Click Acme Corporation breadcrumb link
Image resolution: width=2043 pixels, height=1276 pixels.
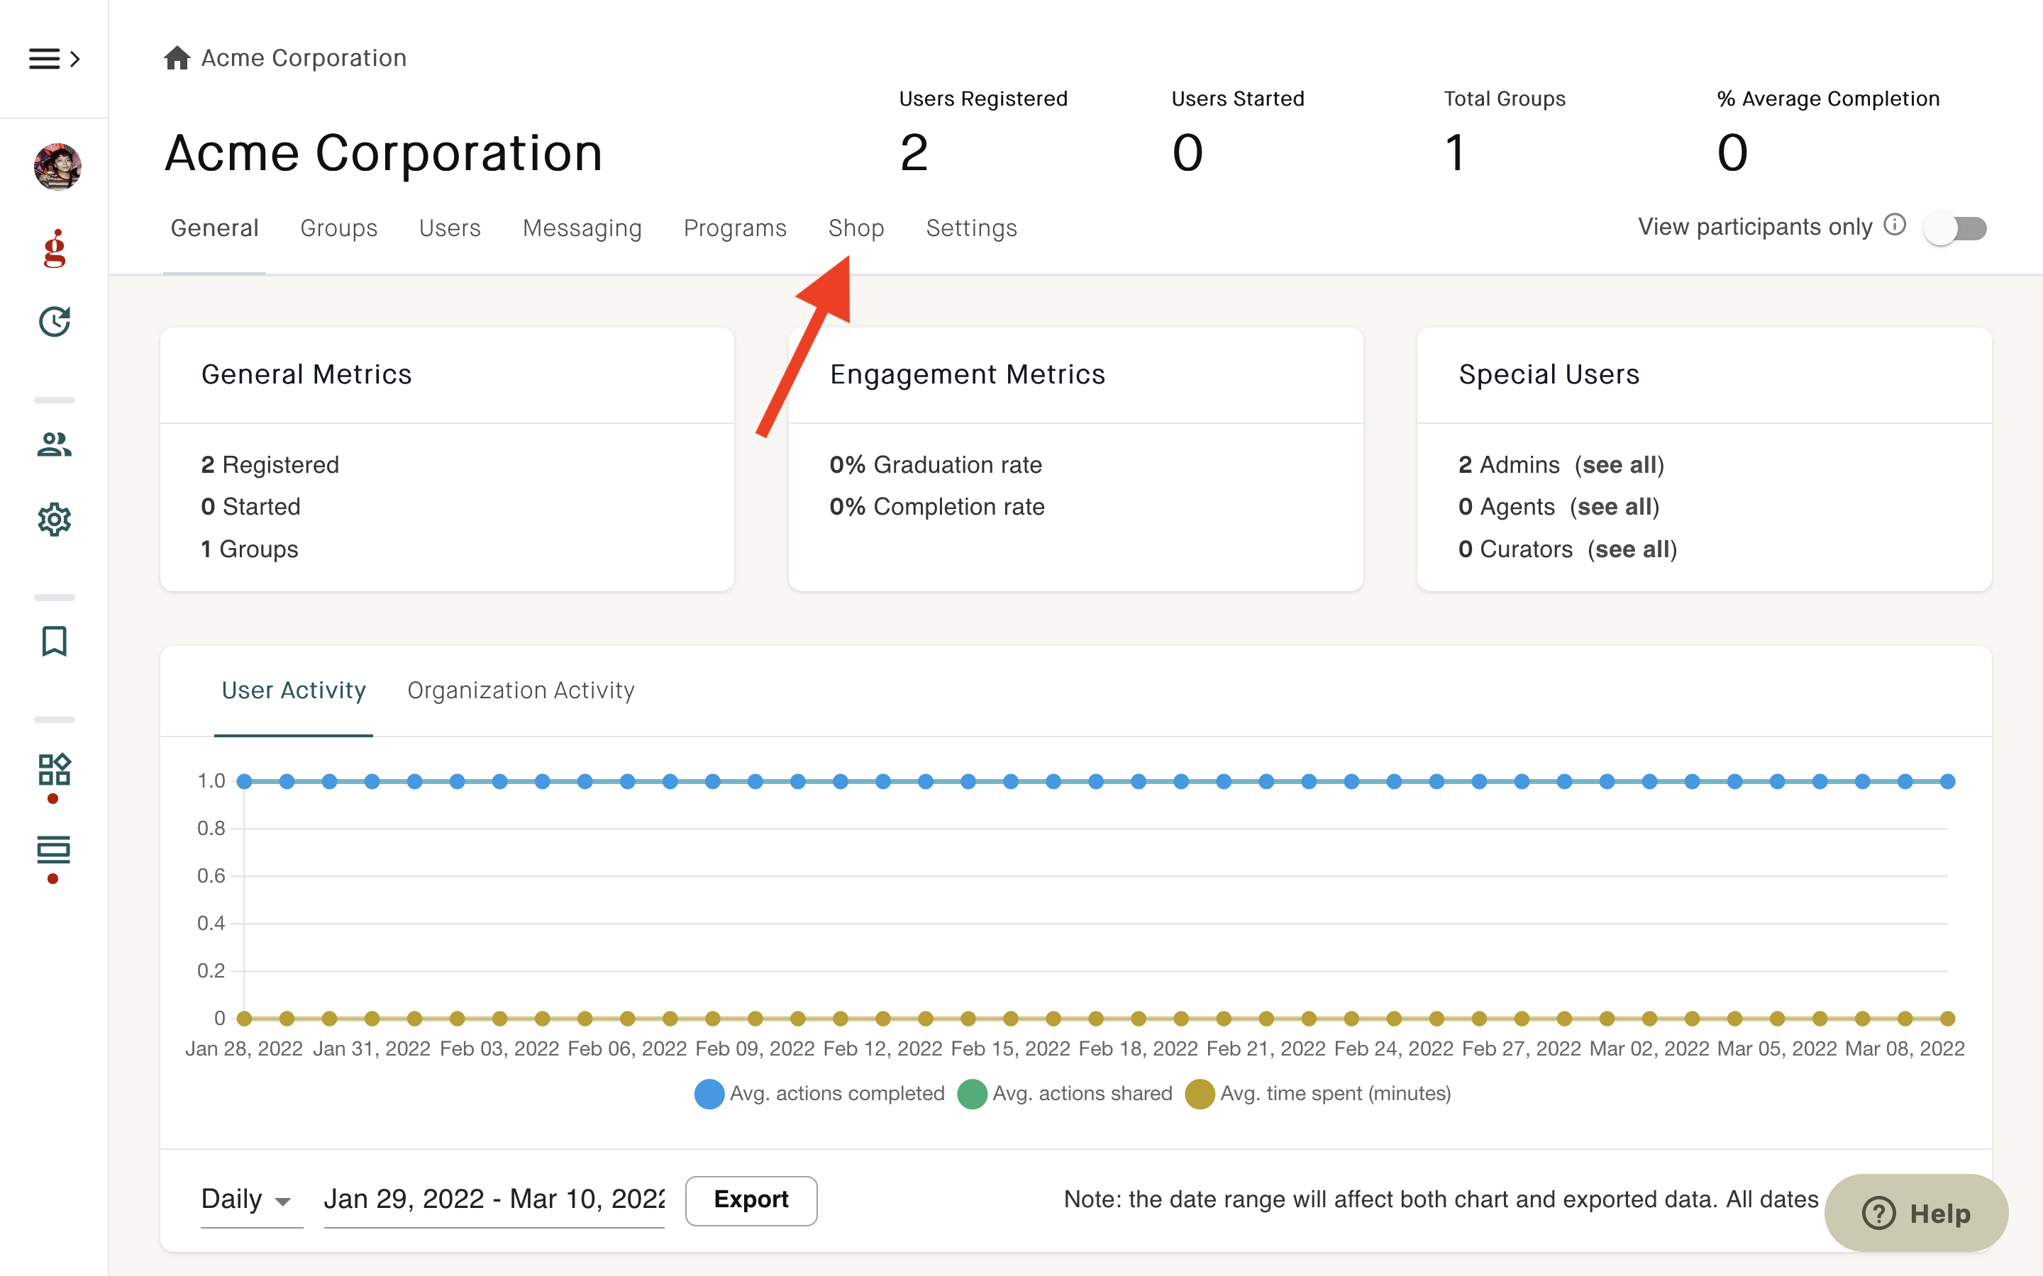point(304,57)
